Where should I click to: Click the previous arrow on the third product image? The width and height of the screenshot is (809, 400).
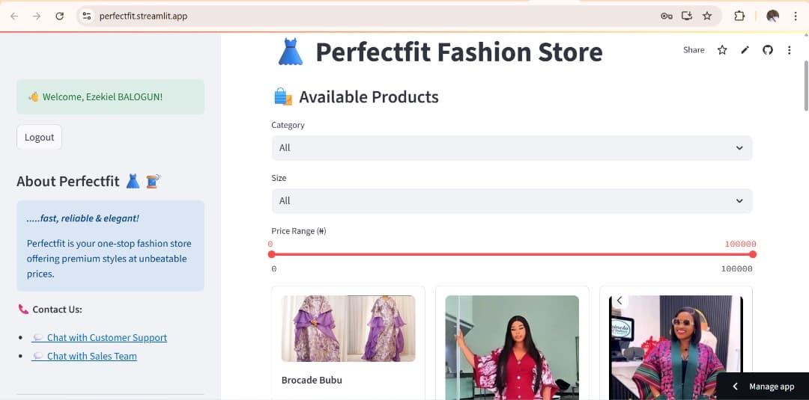click(x=619, y=301)
